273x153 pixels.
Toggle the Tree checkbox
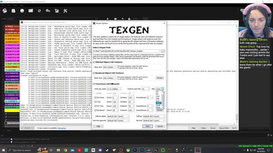tap(96, 102)
